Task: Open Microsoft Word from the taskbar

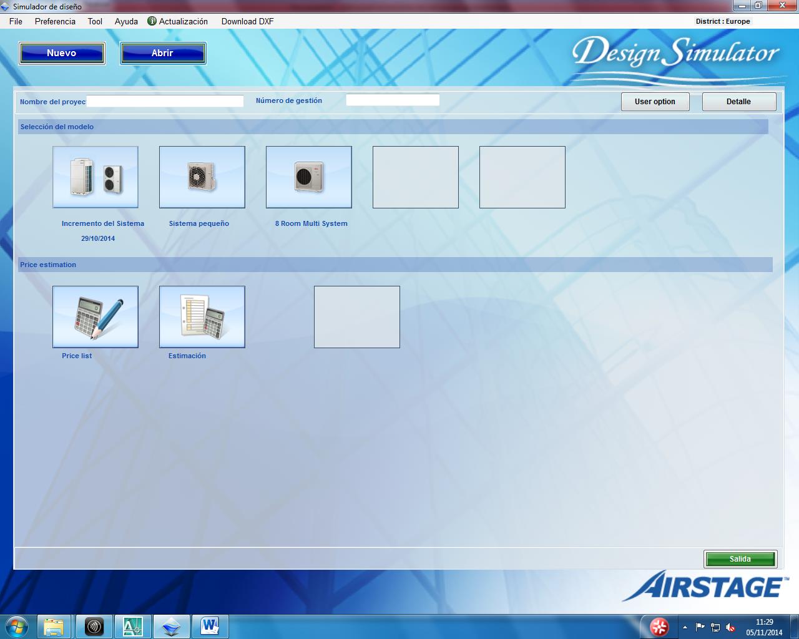Action: (210, 626)
